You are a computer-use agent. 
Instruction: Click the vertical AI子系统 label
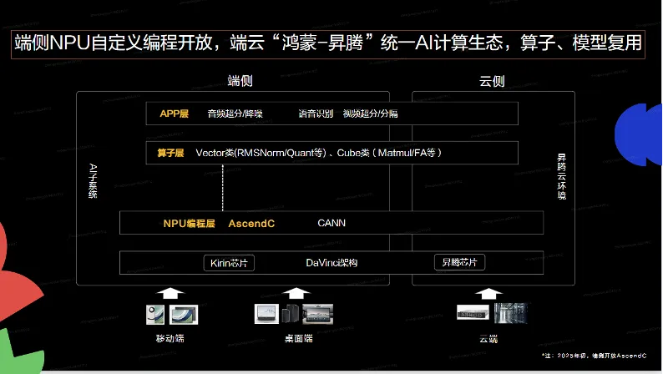coord(93,181)
